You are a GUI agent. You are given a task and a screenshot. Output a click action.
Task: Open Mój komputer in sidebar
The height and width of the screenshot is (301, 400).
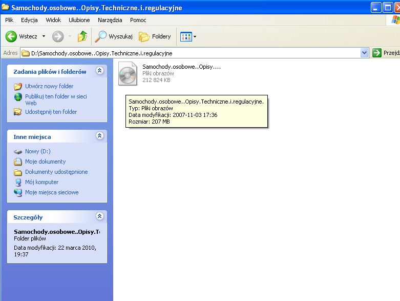click(41, 182)
